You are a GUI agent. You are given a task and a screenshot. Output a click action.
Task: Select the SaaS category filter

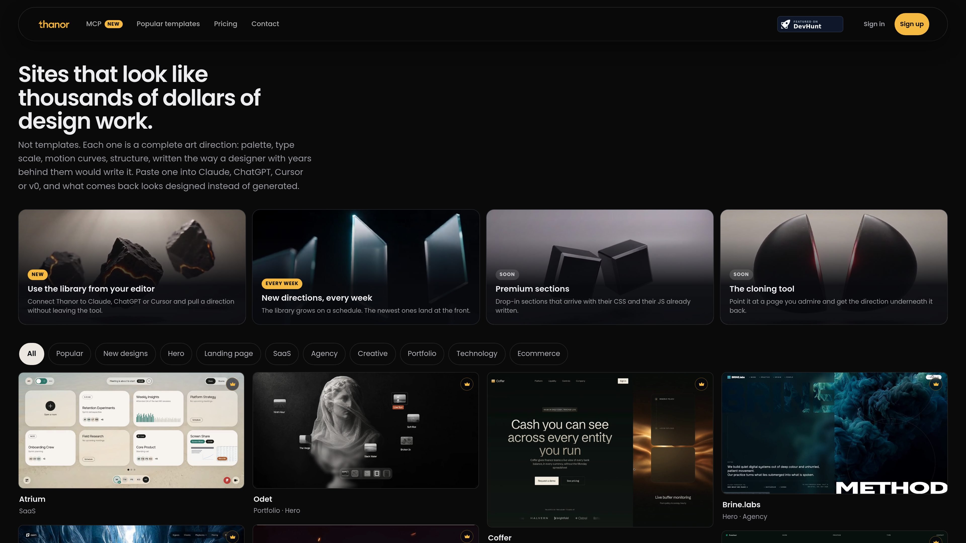[x=282, y=354]
